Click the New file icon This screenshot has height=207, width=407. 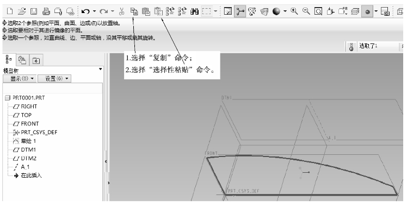coord(10,11)
